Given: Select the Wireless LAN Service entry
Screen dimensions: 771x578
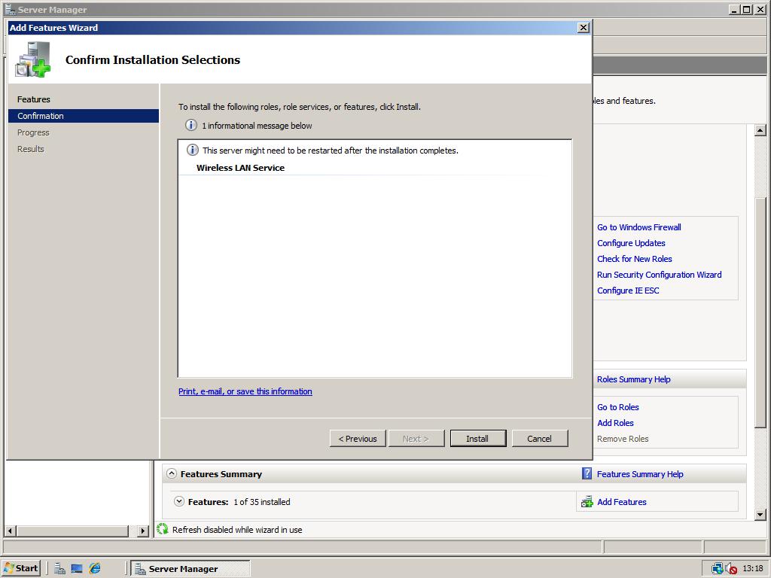Looking at the screenshot, I should [240, 168].
